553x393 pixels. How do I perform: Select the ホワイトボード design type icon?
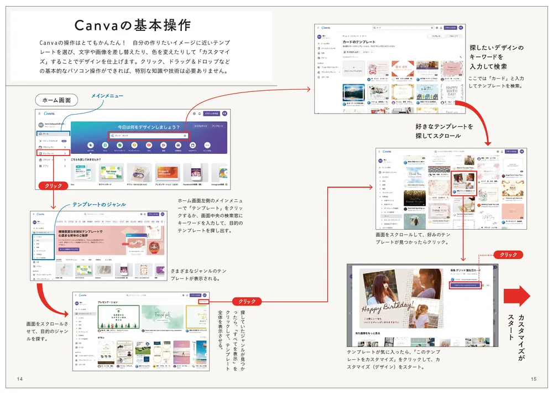point(119,146)
